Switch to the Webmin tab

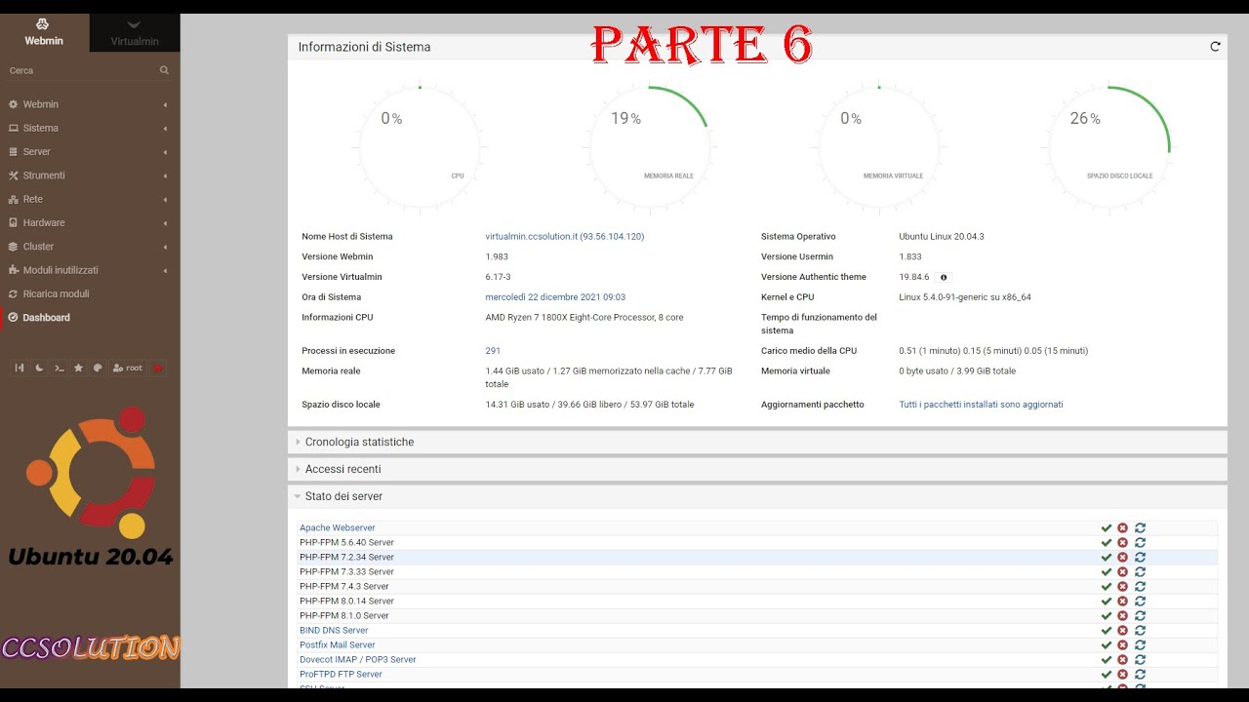(x=44, y=32)
